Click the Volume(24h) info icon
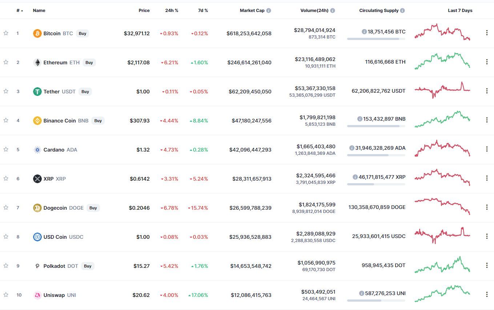Image resolution: width=494 pixels, height=310 pixels. coord(333,11)
